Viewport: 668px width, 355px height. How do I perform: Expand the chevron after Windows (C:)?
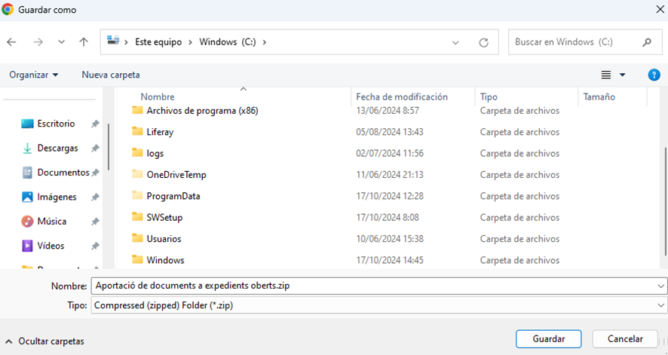(x=265, y=42)
